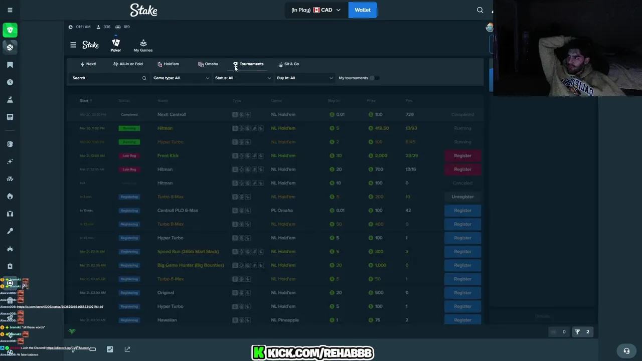This screenshot has width=642, height=361.
Task: Open the sparkle Exclusives sidebar icon
Action: pos(10,161)
